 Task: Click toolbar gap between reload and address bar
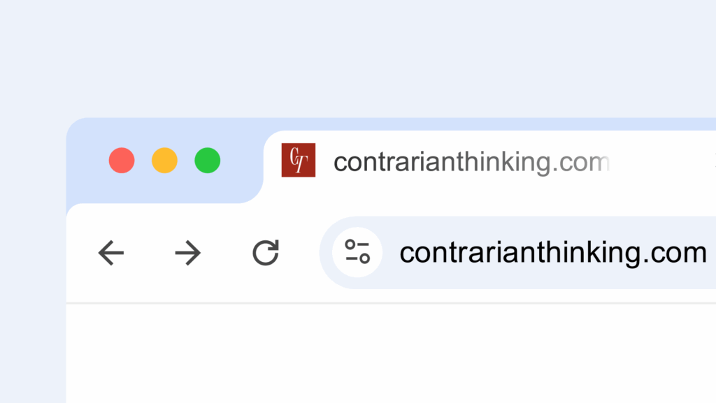coord(301,253)
